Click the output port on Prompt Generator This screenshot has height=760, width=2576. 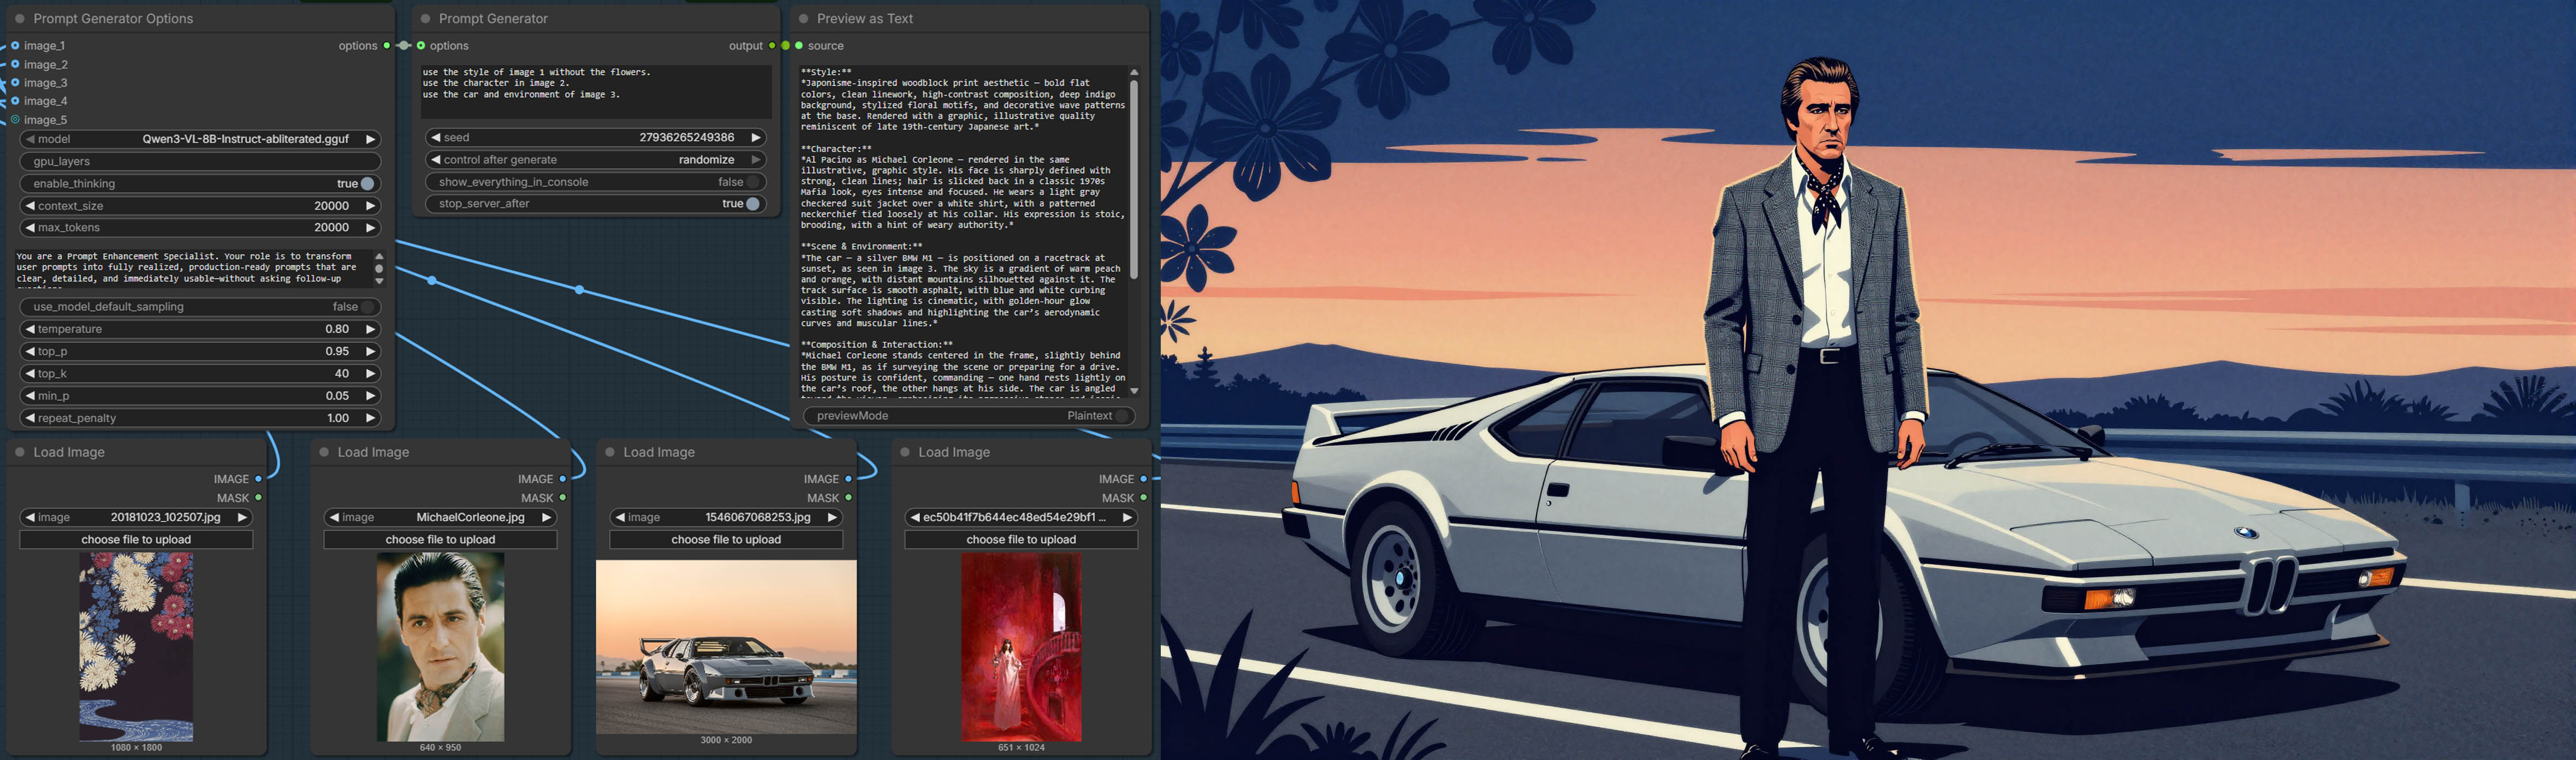point(772,46)
